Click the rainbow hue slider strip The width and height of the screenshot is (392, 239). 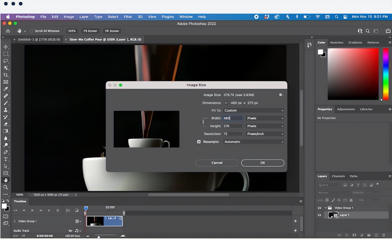click(385, 74)
